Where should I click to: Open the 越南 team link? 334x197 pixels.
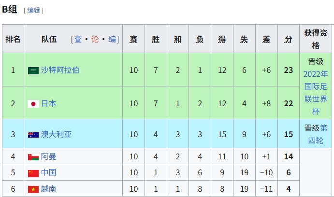[48, 189]
